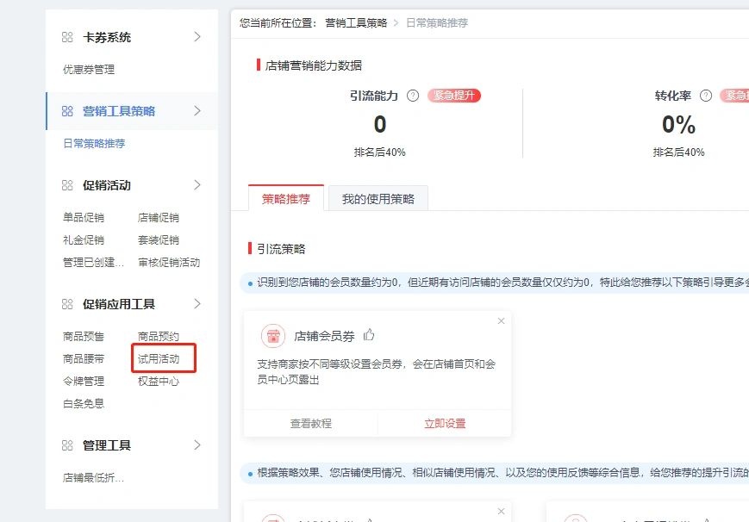
Task: Switch to the 我的使用策略 tab
Action: [378, 199]
